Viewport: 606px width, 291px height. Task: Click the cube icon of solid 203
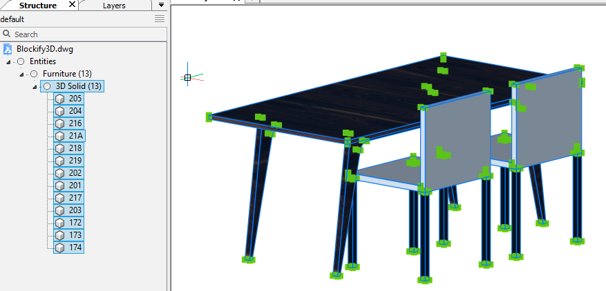point(59,210)
